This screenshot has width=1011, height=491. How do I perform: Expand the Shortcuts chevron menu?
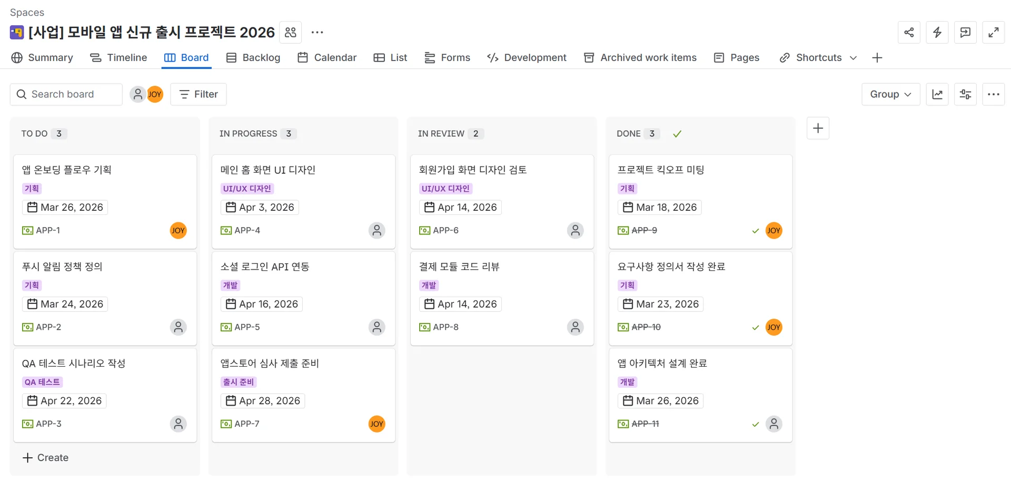click(x=853, y=58)
